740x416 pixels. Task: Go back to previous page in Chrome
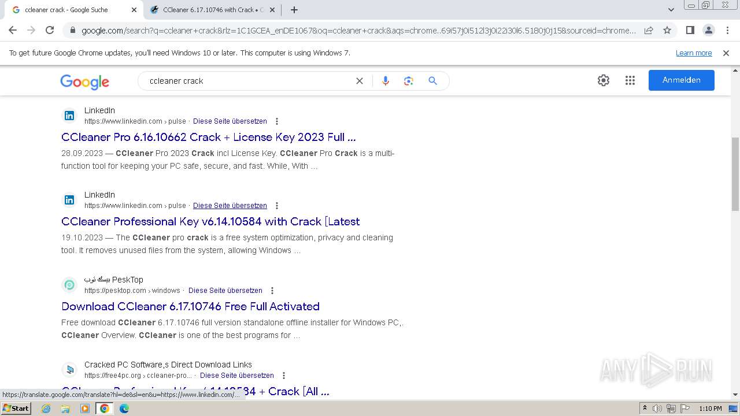point(13,31)
